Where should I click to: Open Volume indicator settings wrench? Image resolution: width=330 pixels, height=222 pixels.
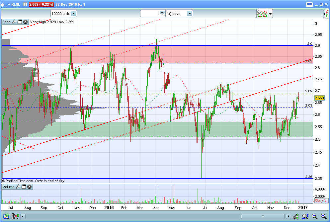point(18,187)
